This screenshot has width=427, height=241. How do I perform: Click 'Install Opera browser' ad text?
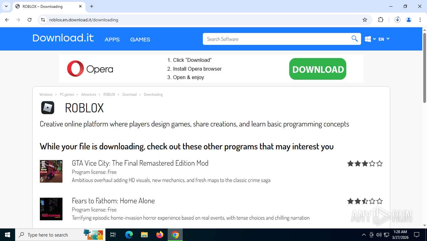click(x=197, y=69)
